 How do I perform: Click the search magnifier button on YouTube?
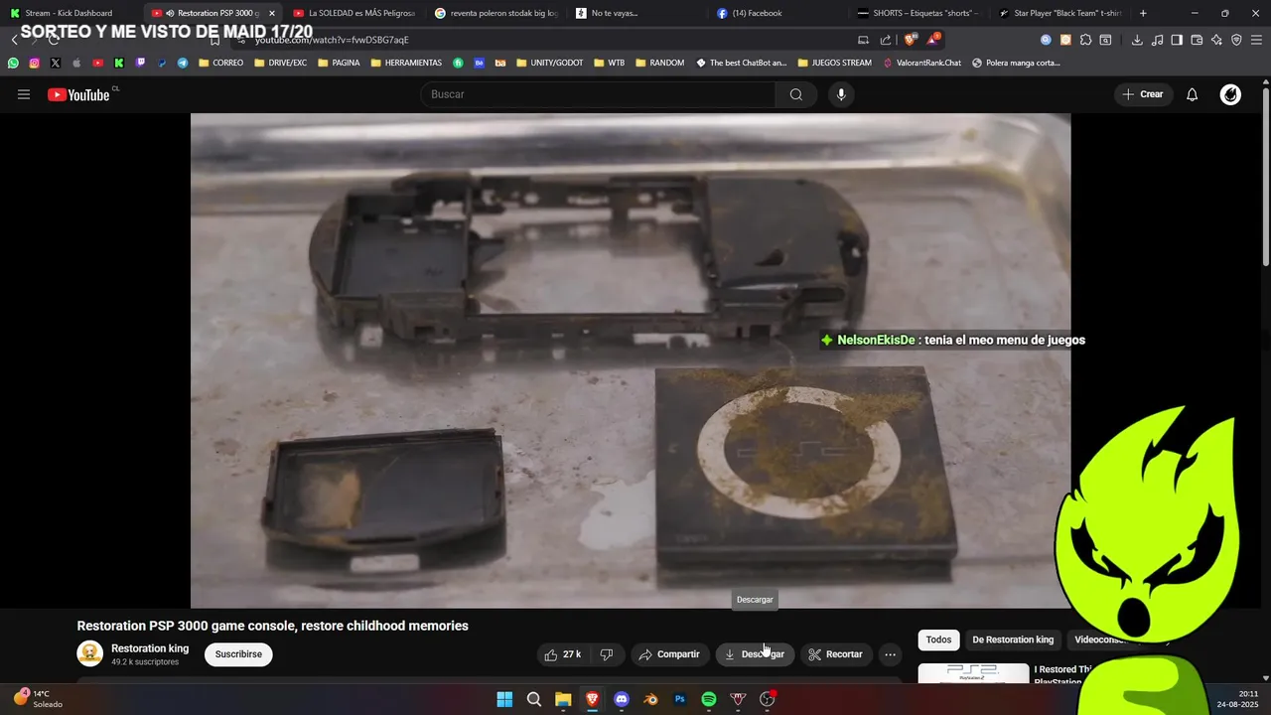[x=795, y=94]
